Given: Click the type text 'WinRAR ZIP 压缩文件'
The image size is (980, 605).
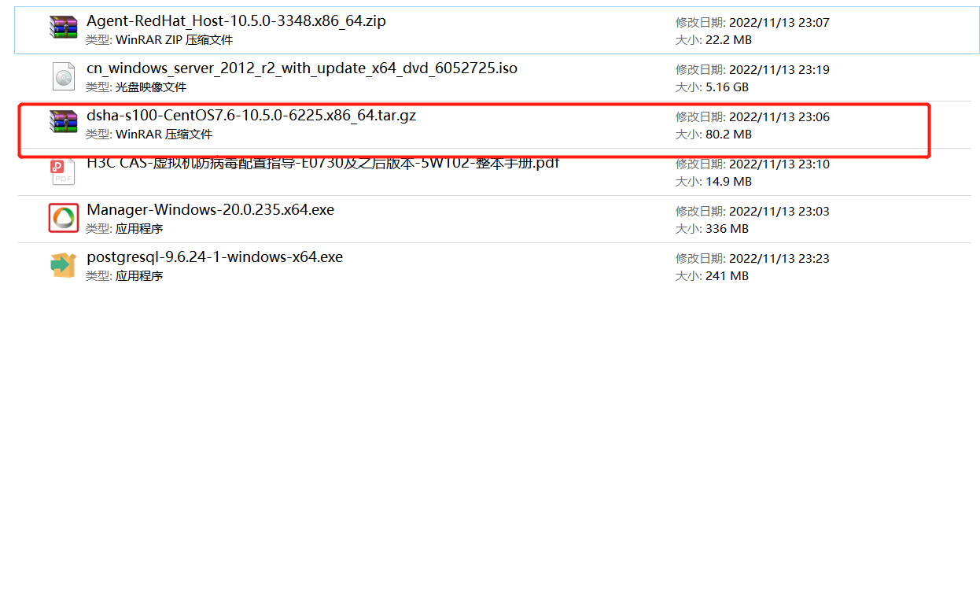Looking at the screenshot, I should tap(174, 40).
